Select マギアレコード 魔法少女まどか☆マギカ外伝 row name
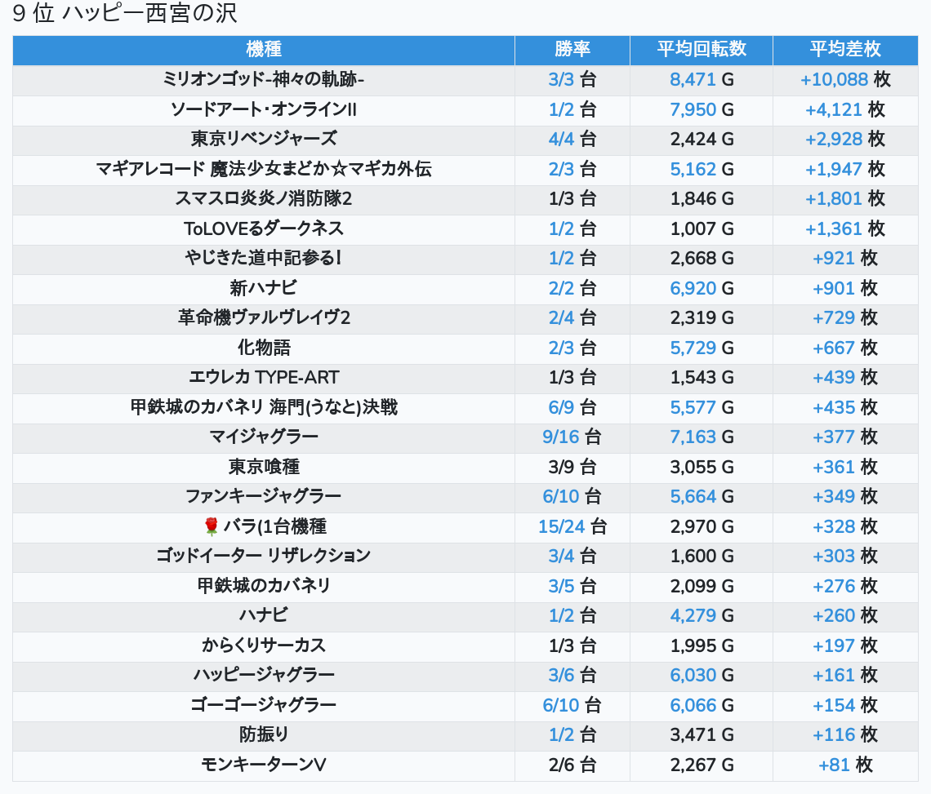 coord(264,169)
